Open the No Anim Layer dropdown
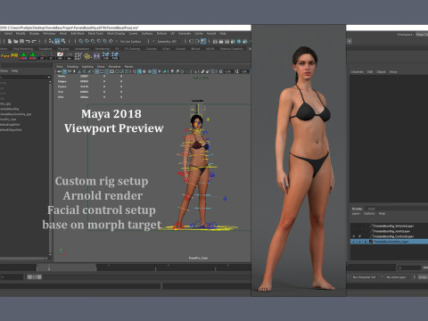Viewport: 428px width, 321px height. pos(397,277)
